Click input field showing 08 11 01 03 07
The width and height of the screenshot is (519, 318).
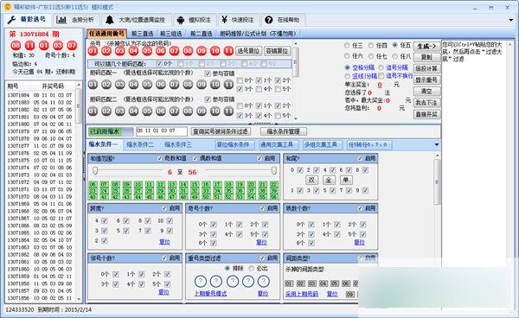coord(162,131)
